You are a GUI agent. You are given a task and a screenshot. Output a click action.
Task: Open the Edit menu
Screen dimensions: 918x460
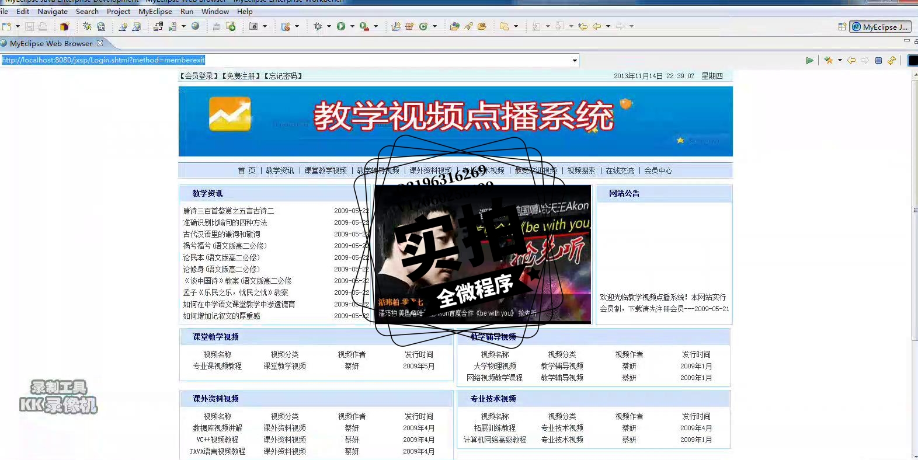23,11
